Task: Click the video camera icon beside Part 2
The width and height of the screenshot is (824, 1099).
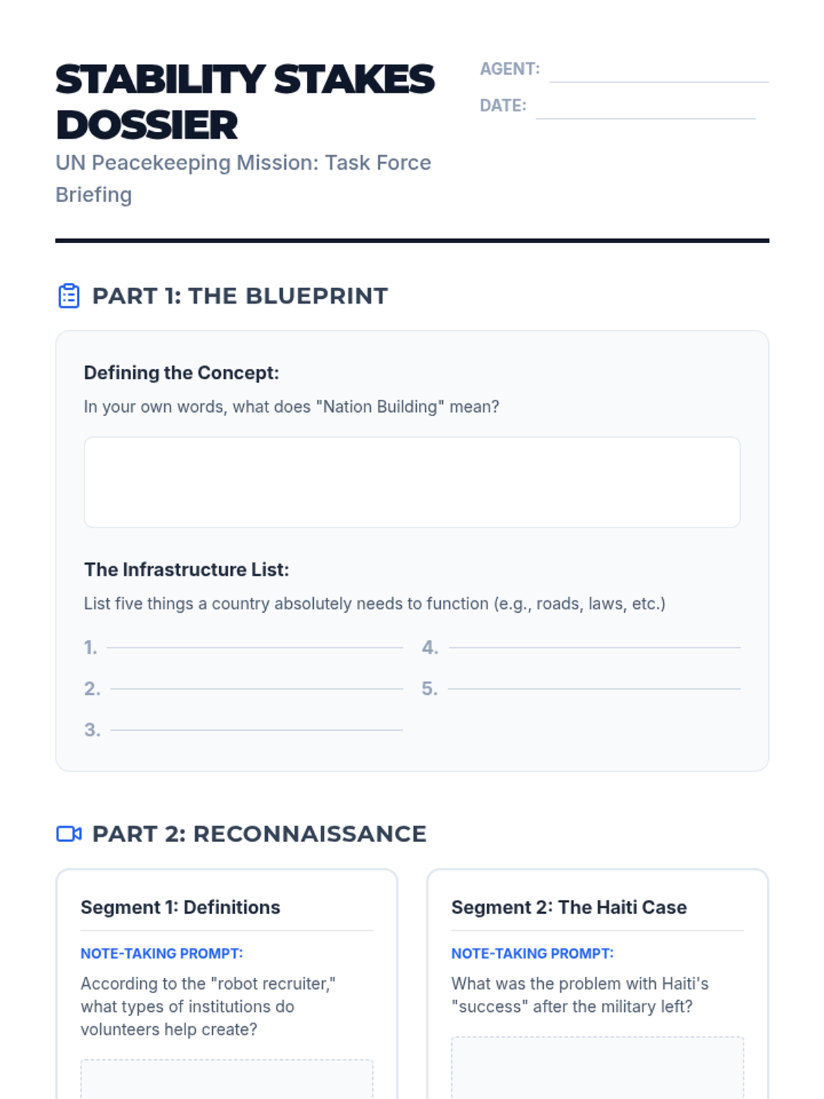Action: [x=69, y=834]
